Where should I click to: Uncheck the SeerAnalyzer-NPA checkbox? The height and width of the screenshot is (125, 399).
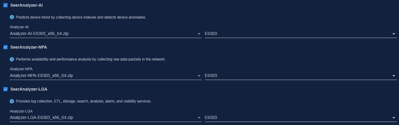(5, 47)
